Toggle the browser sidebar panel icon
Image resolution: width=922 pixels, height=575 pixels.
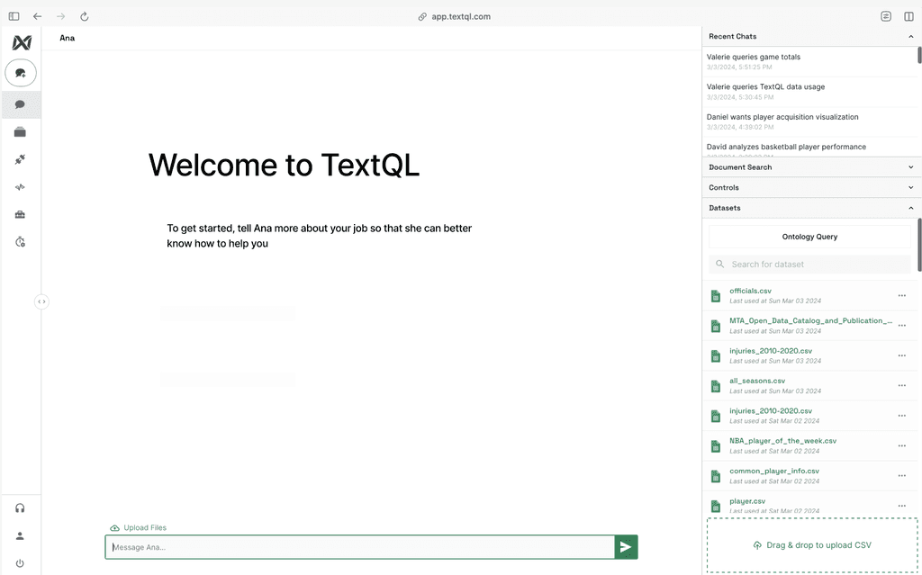click(14, 16)
